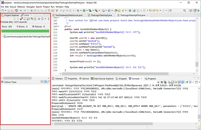Open the web browser globe icon

click(130, 11)
